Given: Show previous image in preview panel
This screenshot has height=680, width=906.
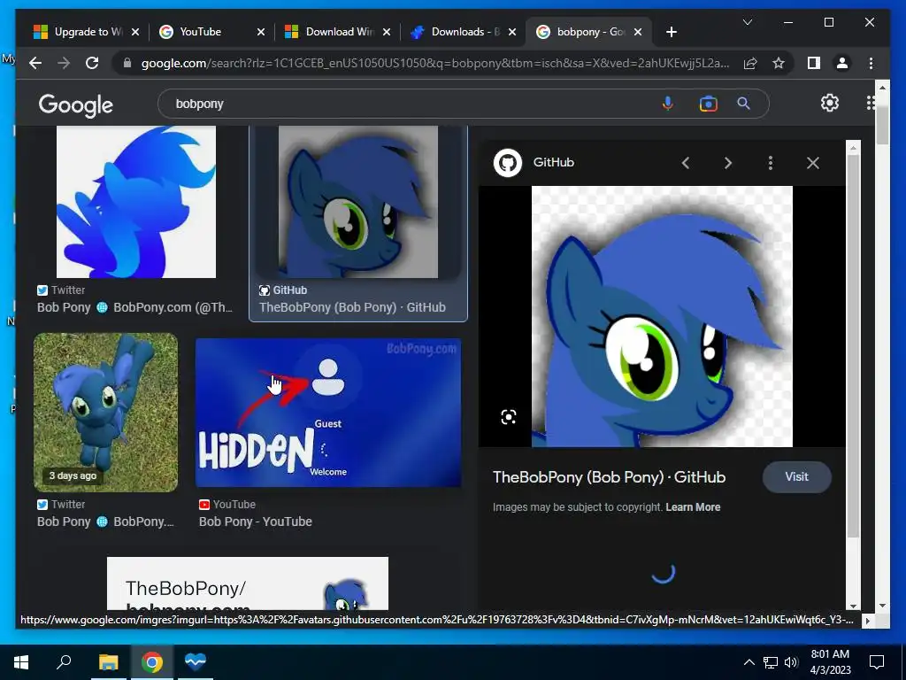Looking at the screenshot, I should [686, 163].
